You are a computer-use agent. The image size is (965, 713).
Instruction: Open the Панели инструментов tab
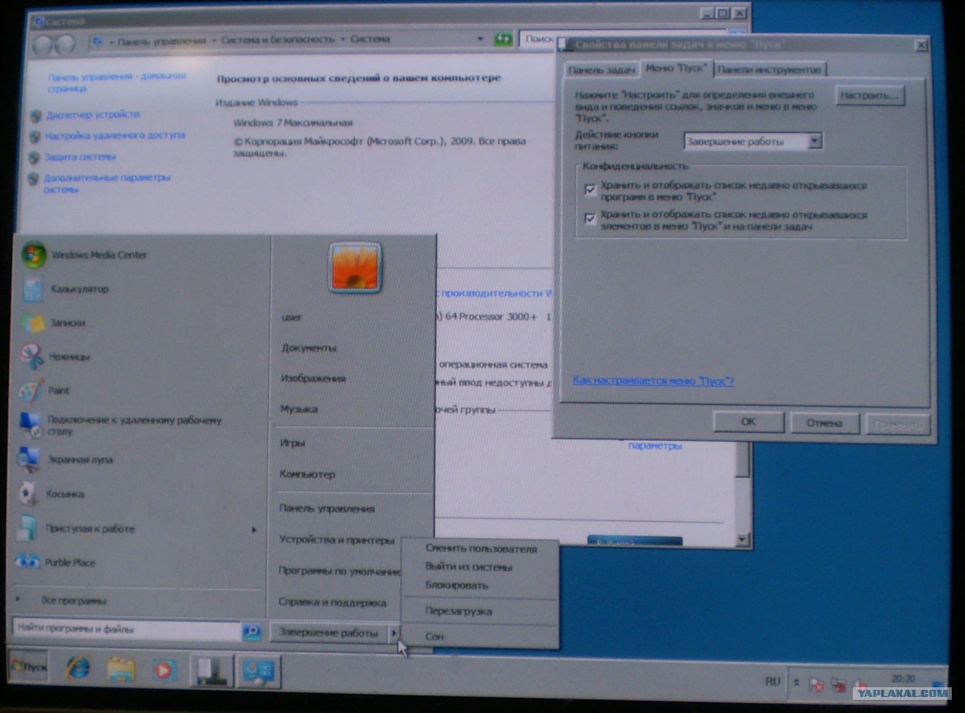(x=770, y=69)
